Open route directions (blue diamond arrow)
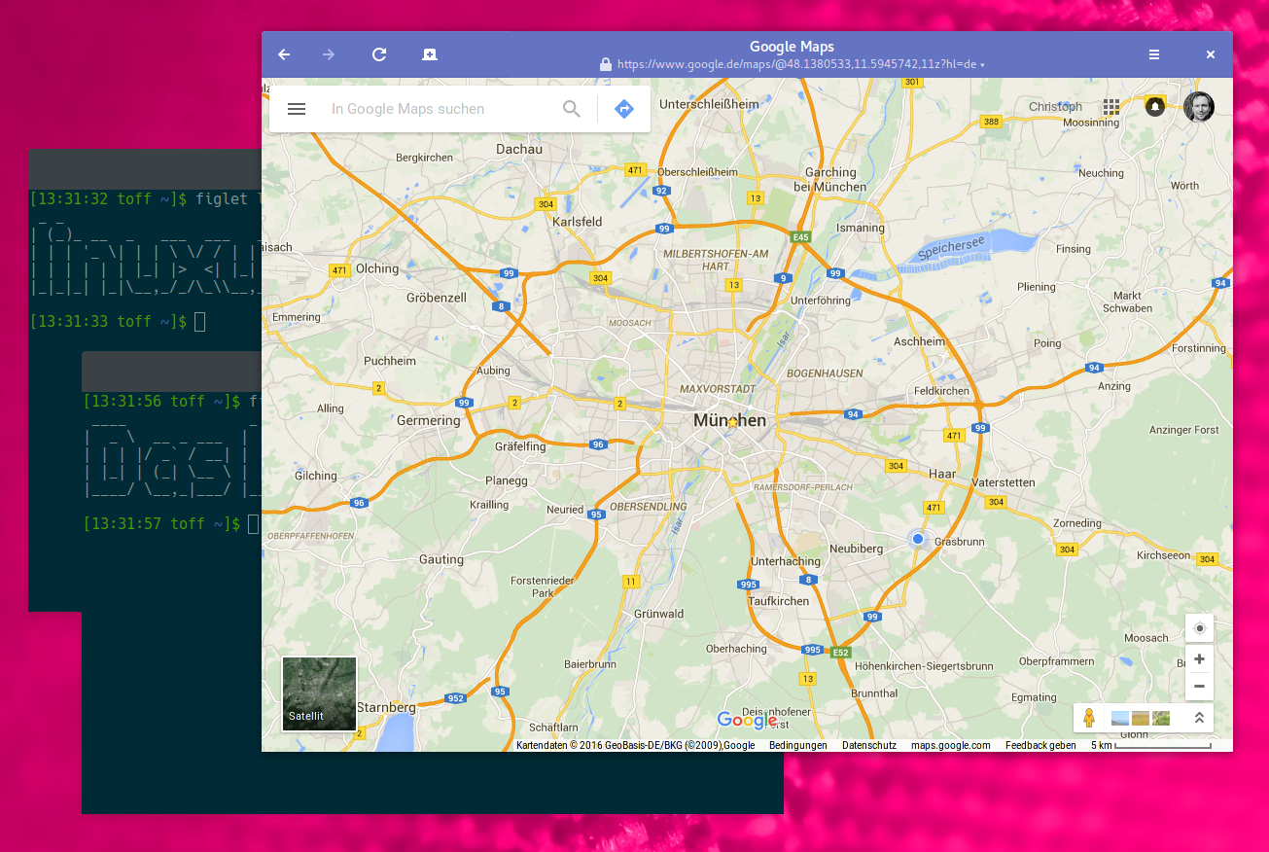1269x852 pixels. coord(624,109)
